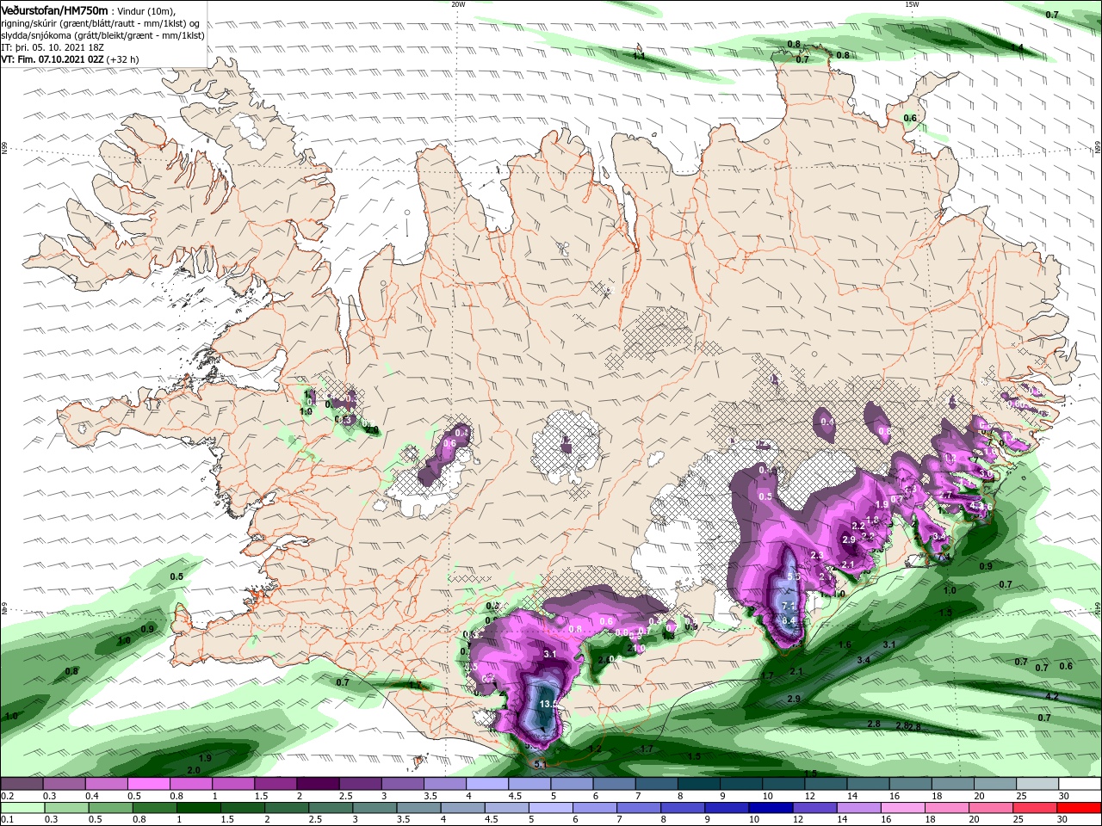This screenshot has height=826, width=1102.
Task: Select the 25 red-pink swatch in lower legend
Action: [x=1037, y=808]
